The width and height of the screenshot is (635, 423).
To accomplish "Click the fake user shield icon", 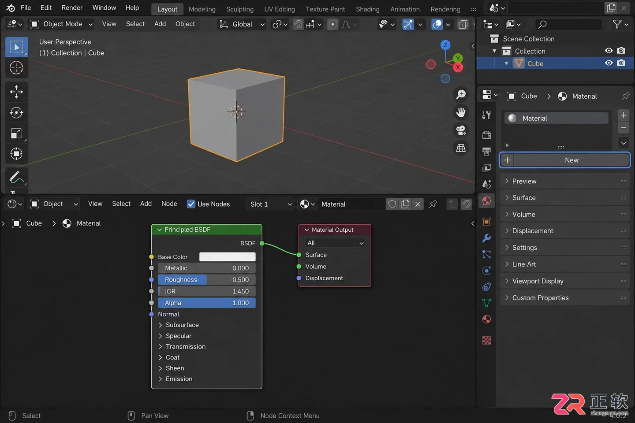I will [x=392, y=204].
